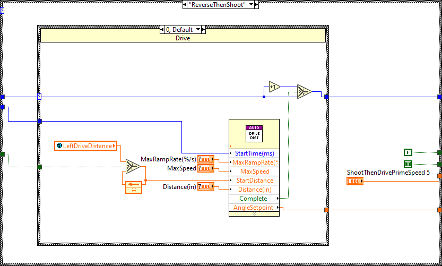Go to previous case before ReverseThenShoot
The image size is (442, 266).
click(x=185, y=4)
